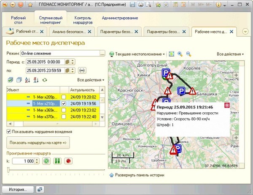Screen dimensions: 253x195
Task: Click the save diskette icon in title bar
Action: pos(132,5)
